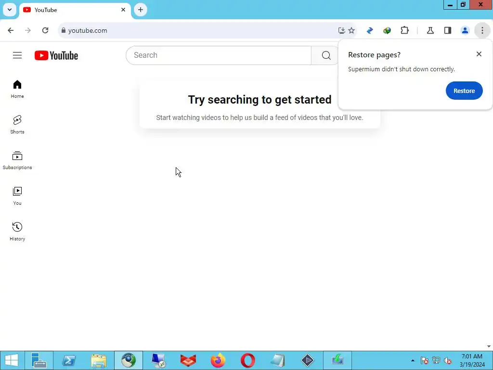This screenshot has height=370, width=493.
Task: Click the magnifier search button
Action: (326, 55)
